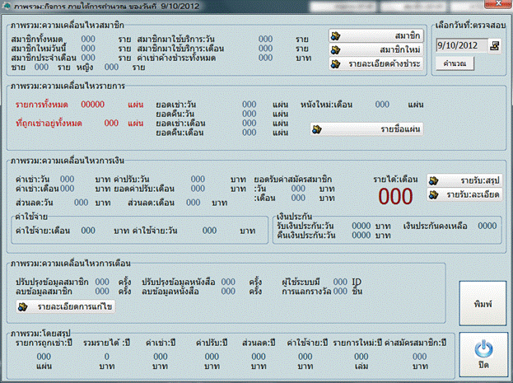Click the icon on the รายรับ:สรุป button
Screen dimensions: 513x383
434,180
